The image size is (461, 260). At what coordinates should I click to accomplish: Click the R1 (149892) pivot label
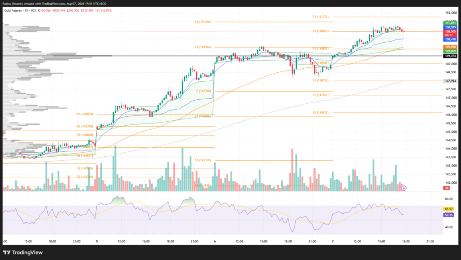click(x=321, y=48)
